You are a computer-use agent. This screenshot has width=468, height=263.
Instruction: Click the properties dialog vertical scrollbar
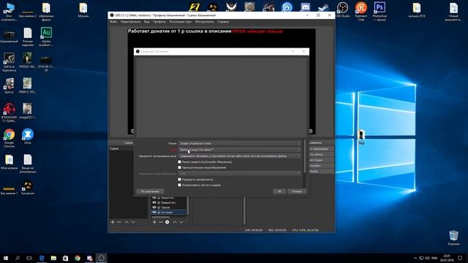pyautogui.click(x=305, y=156)
